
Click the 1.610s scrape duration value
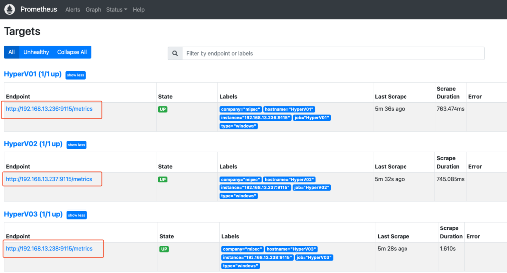point(448,249)
